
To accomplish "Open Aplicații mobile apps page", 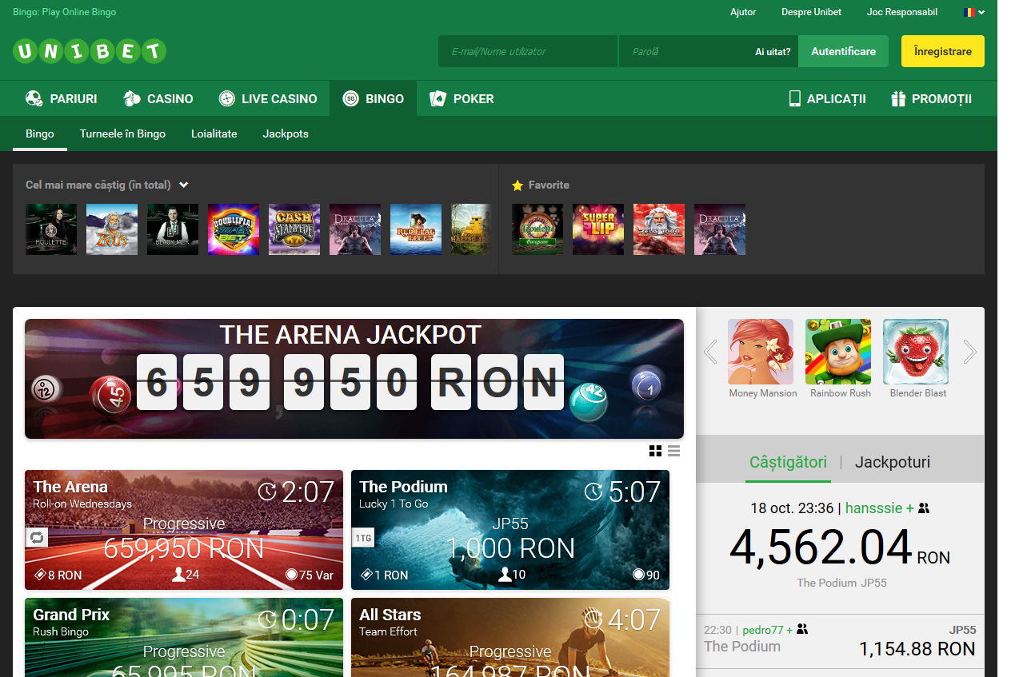I will click(x=827, y=99).
